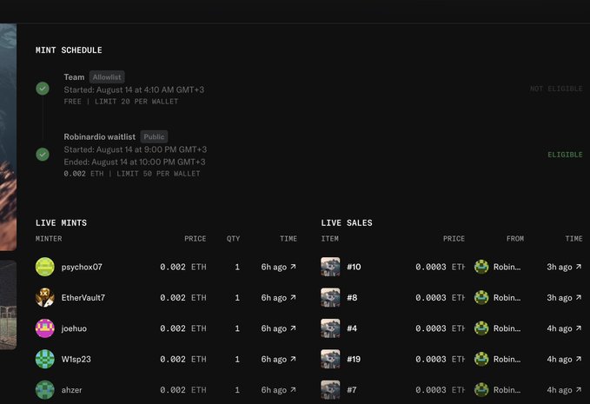
Task: Click collection artwork image at left edge
Action: click(8, 137)
